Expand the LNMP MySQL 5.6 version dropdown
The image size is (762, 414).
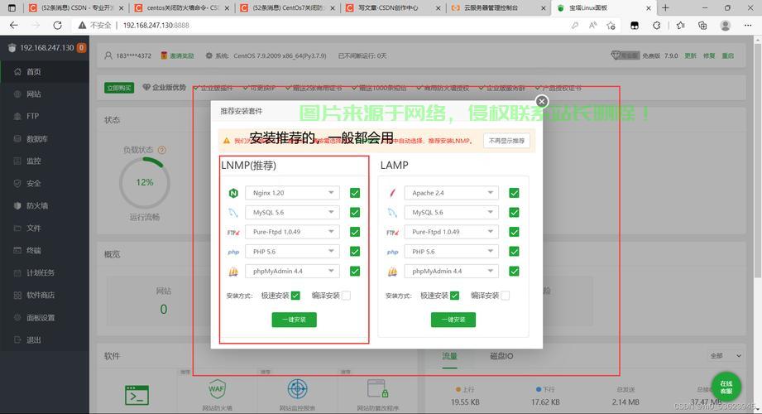pyautogui.click(x=292, y=213)
